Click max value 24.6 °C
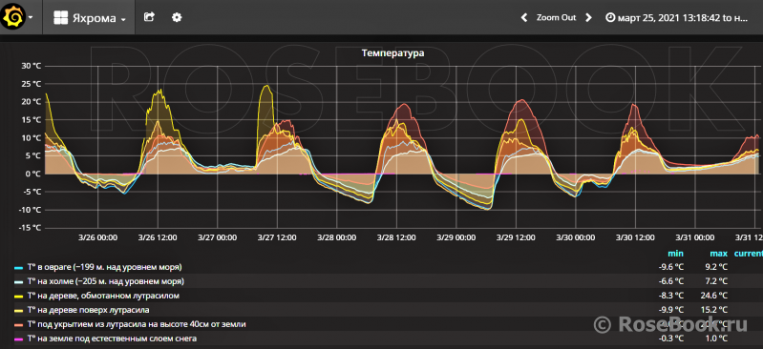763x349 pixels. pyautogui.click(x=715, y=296)
